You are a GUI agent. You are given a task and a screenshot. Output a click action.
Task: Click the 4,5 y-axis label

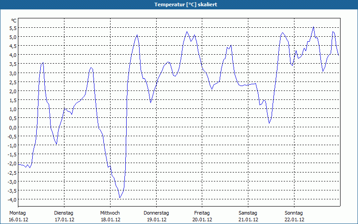point(13,46)
